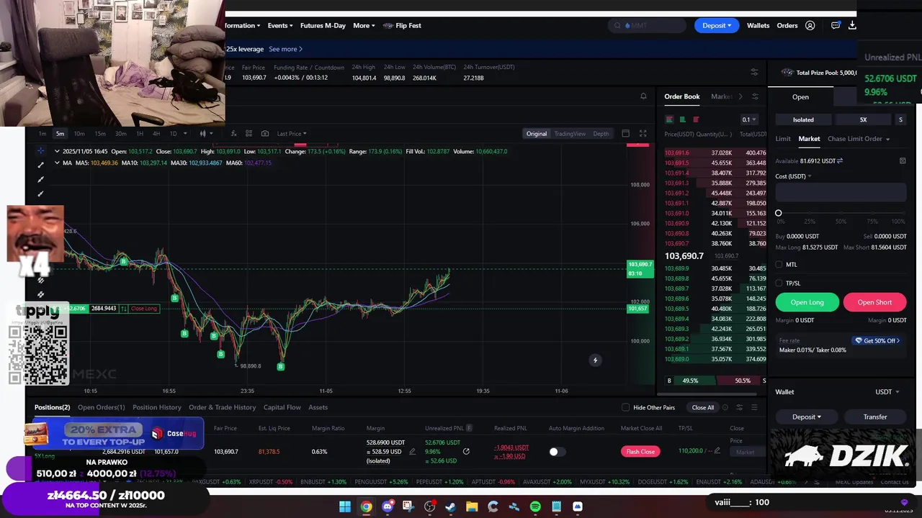
Task: Select the 5m timeframe
Action: coord(60,133)
